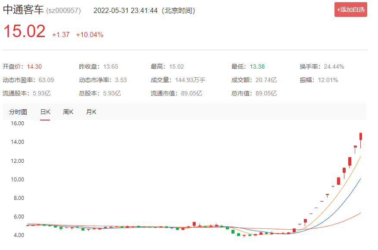Click the 最高 value 15.02
The image size is (378, 250).
click(176, 66)
